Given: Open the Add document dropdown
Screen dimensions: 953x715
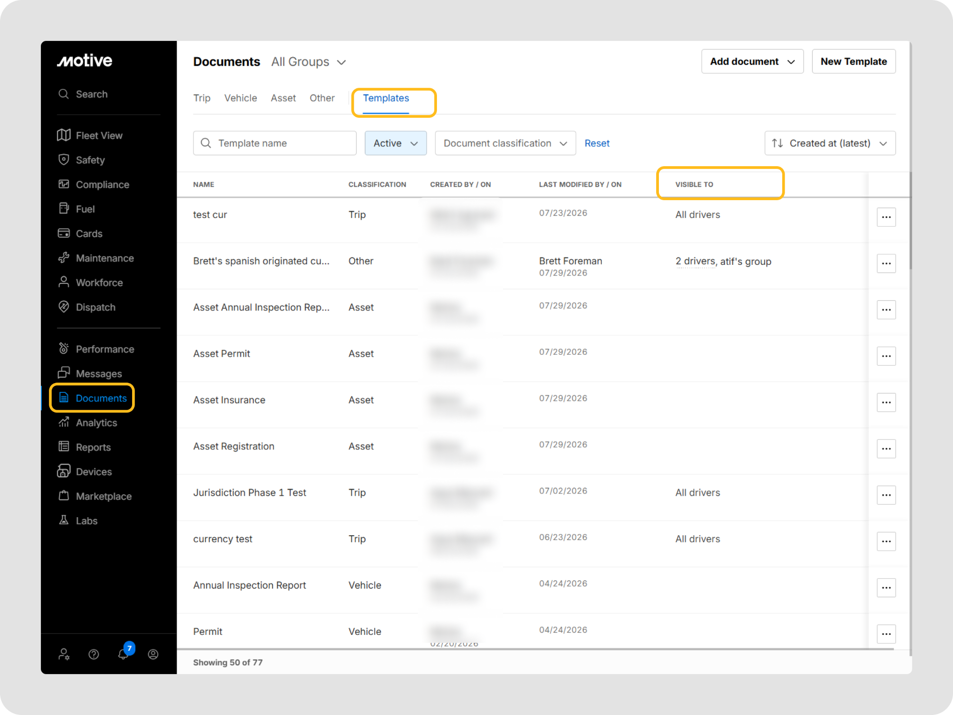Looking at the screenshot, I should (752, 61).
